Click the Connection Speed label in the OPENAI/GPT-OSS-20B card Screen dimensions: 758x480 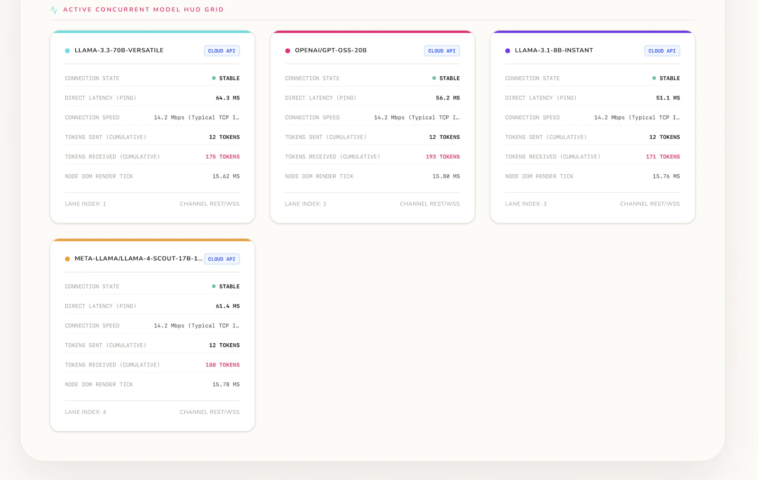click(312, 117)
